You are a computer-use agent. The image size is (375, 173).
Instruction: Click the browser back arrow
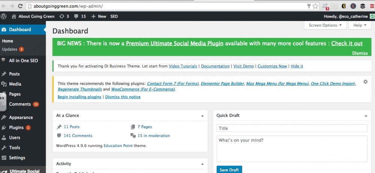coord(4,6)
